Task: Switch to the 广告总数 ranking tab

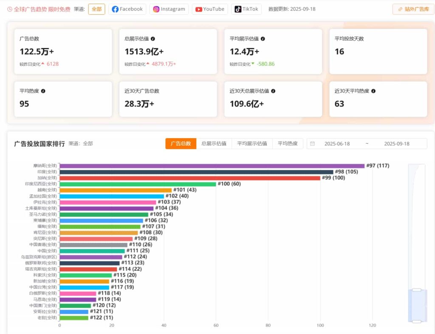Action: pos(181,144)
